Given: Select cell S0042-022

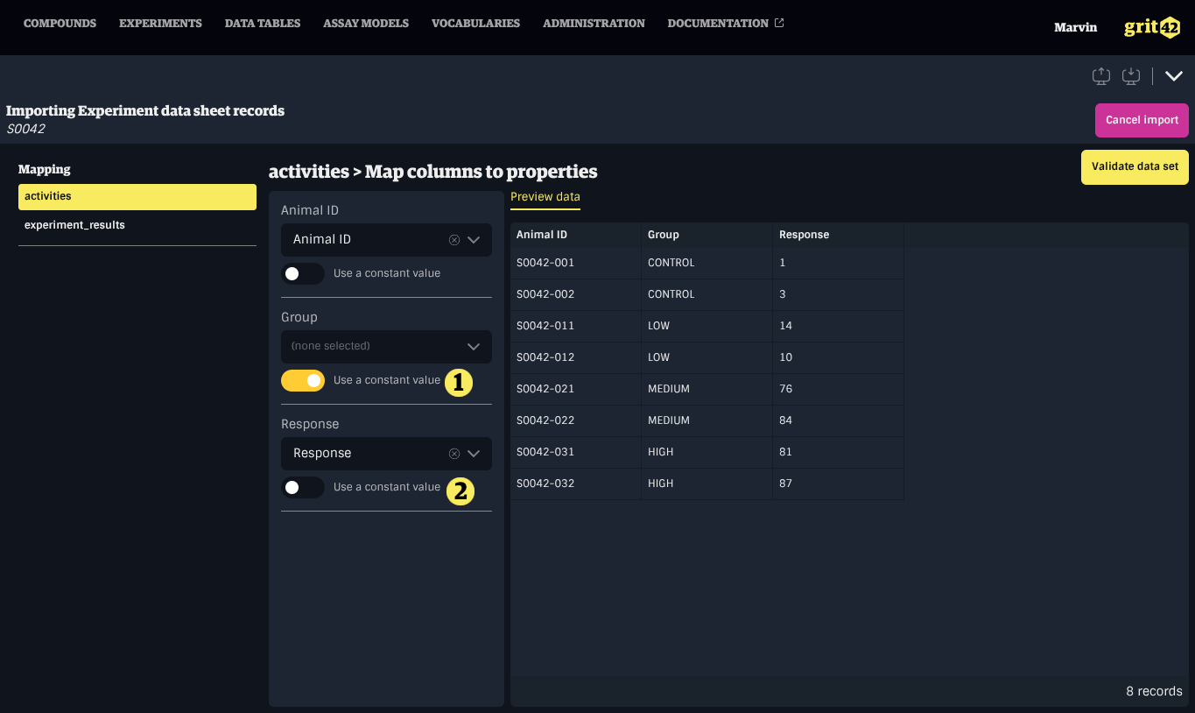Looking at the screenshot, I should pos(576,420).
